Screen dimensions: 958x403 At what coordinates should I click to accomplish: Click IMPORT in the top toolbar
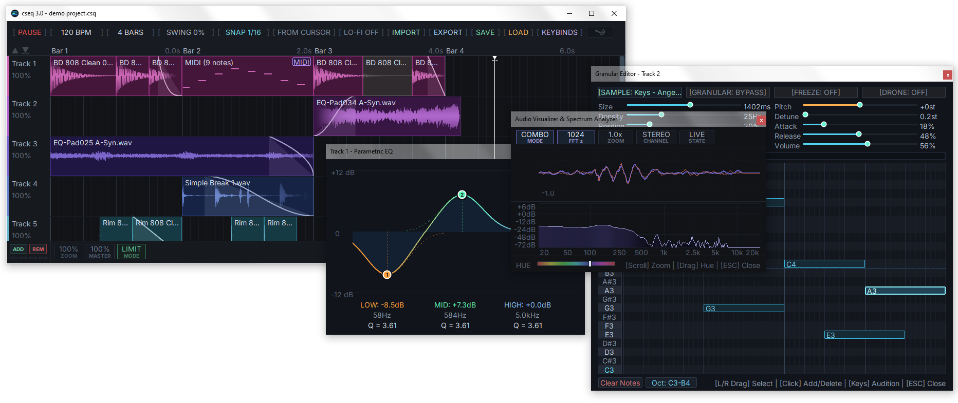[406, 32]
